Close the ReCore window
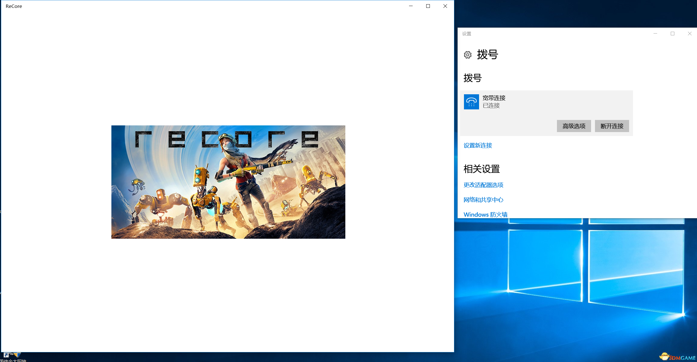 pyautogui.click(x=445, y=6)
